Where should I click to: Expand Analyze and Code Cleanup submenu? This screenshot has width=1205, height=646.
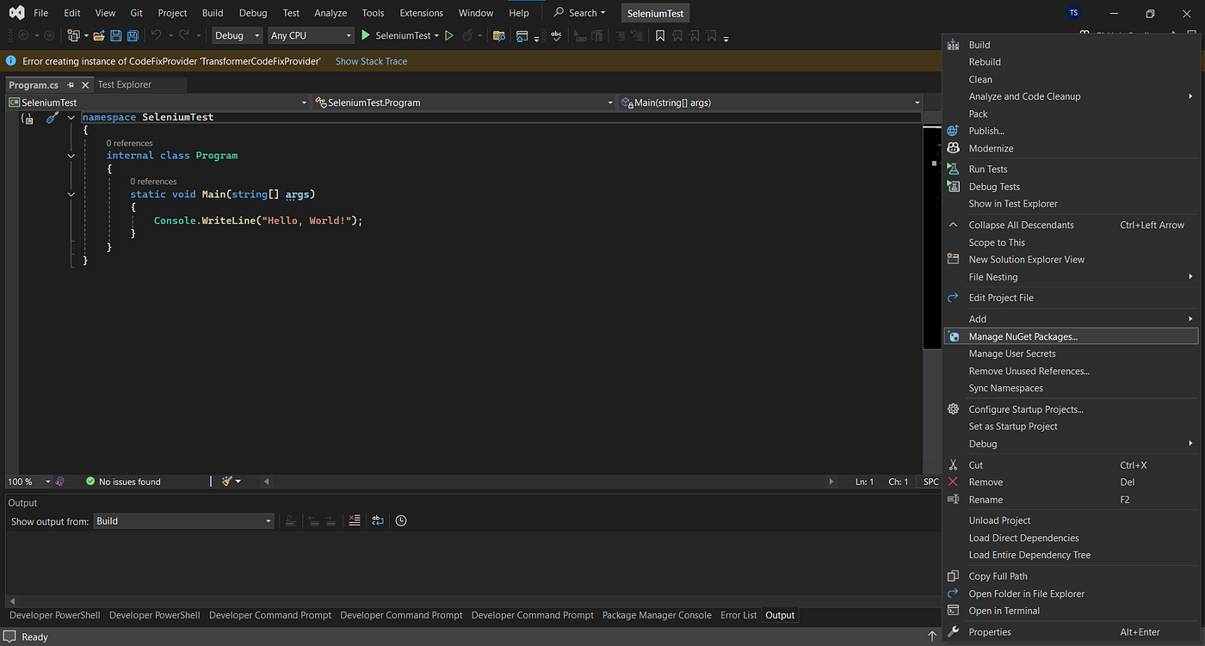pyautogui.click(x=1071, y=96)
